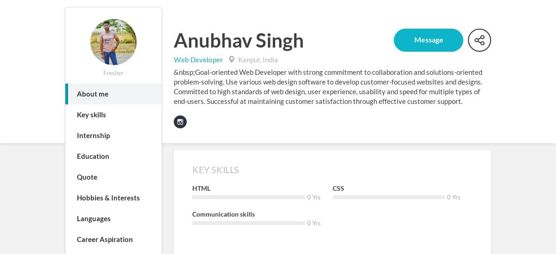Navigate to Languages section
The width and height of the screenshot is (556, 254).
(94, 219)
